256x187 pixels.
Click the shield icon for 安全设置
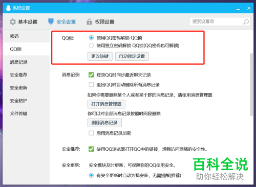51,21
